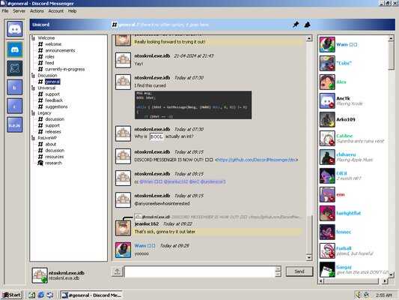Click the member list horizontal scroll-right arrow

click(x=385, y=281)
